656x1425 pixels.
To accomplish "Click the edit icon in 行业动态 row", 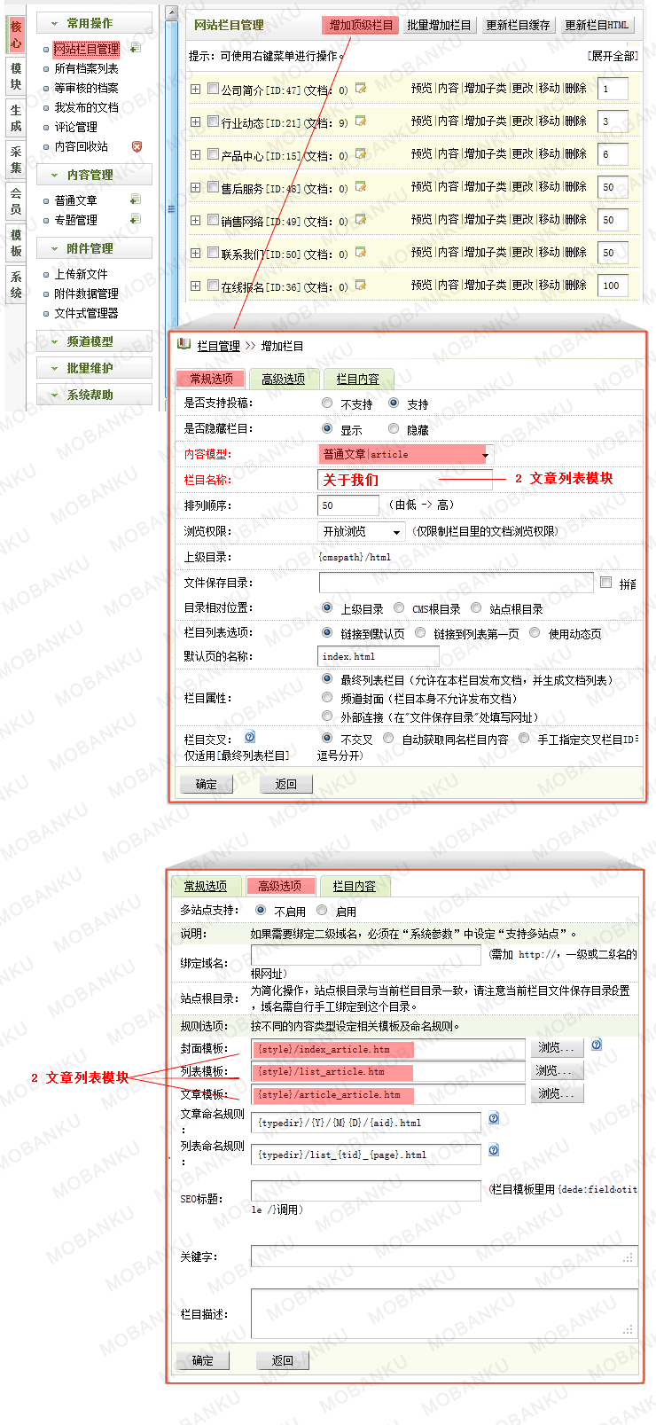I will click(x=361, y=121).
